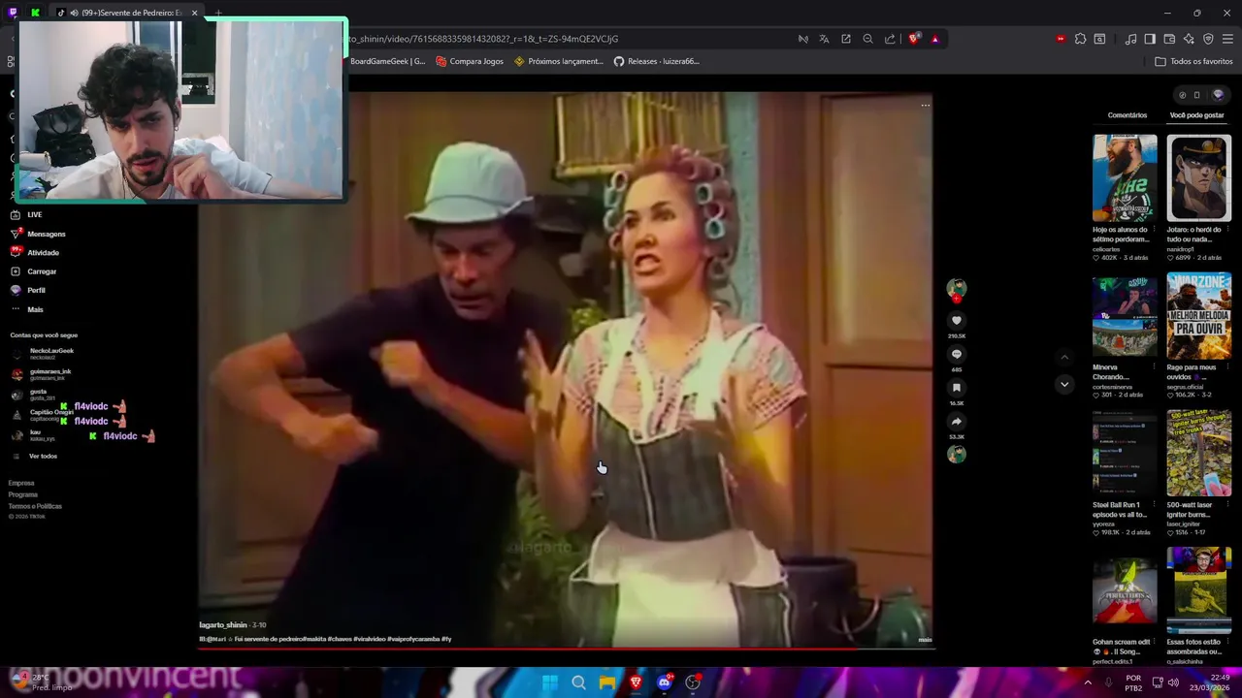The height and width of the screenshot is (698, 1242).
Task: Go to the next video with the down chevron
Action: pos(1064,384)
